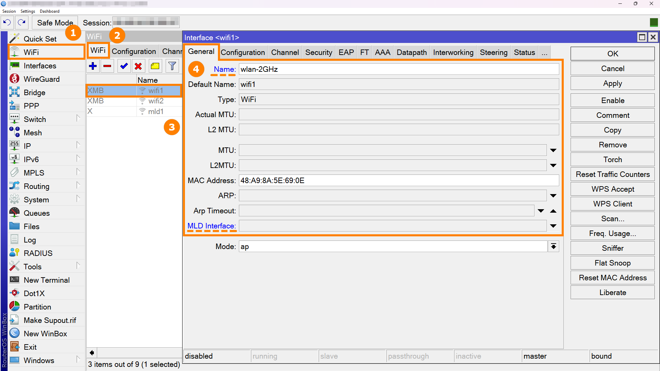This screenshot has height=371, width=660.
Task: Click the red minus remove icon
Action: point(107,66)
